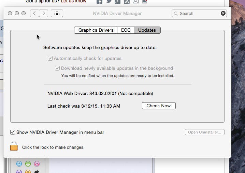The height and width of the screenshot is (173, 245).
Task: Click the Click the lock to make changes text
Action: (53, 147)
